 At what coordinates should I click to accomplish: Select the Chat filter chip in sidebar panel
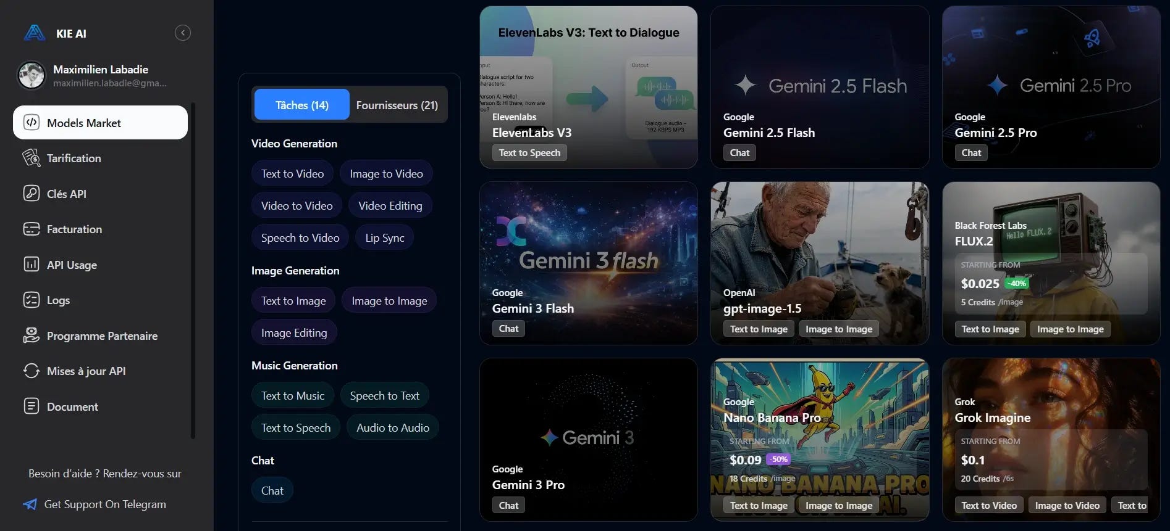pyautogui.click(x=272, y=490)
